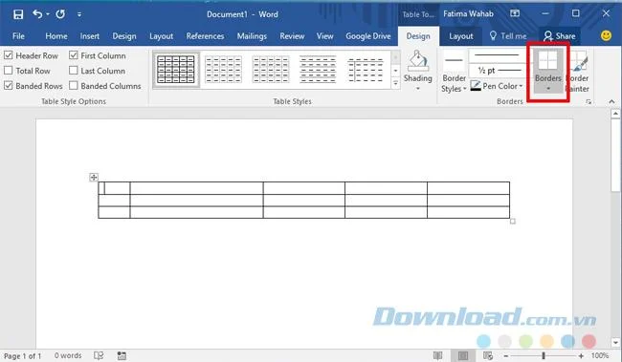Screen dimensions: 622x362
Task: Open the Pen Color dropdown
Action: [x=497, y=86]
